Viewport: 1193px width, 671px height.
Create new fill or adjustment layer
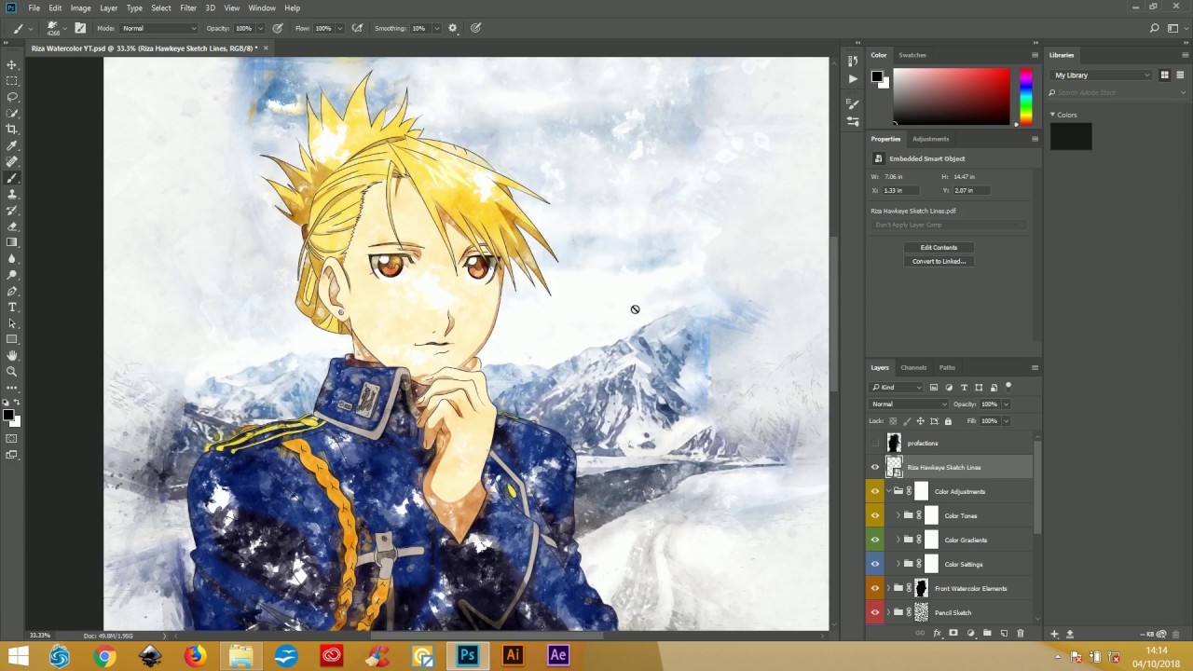970,634
